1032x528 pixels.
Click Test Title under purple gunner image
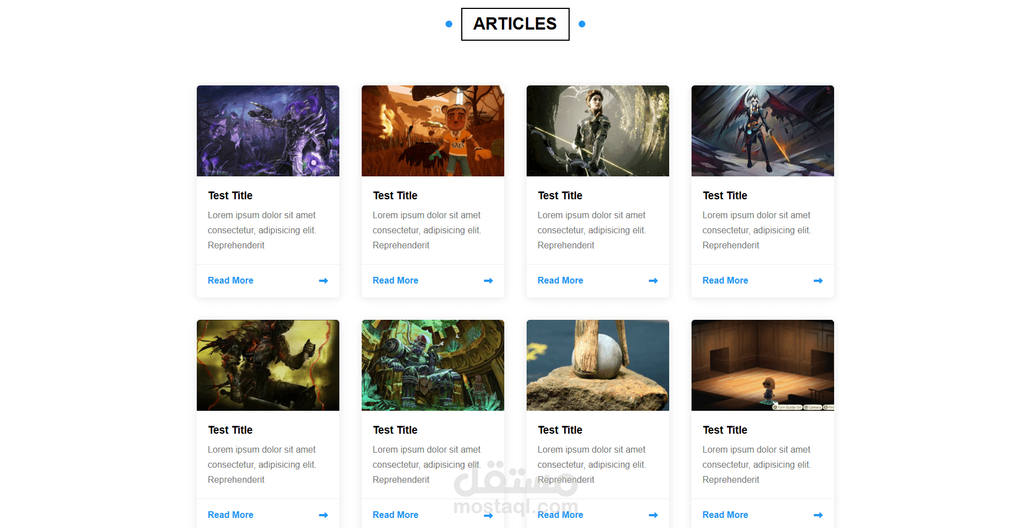[230, 195]
